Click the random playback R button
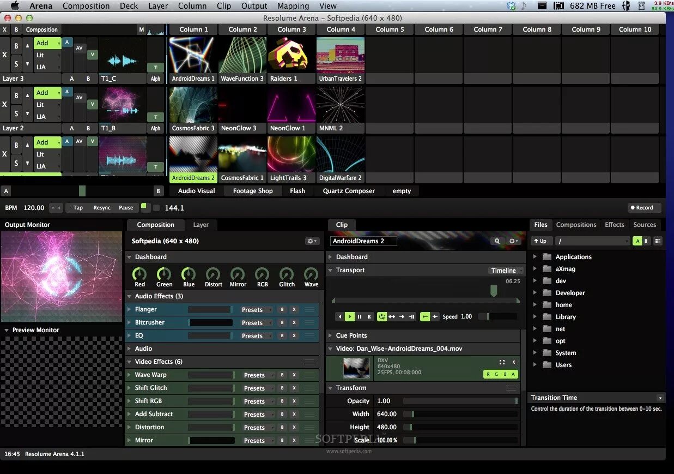Viewport: 674px width, 474px height. pos(369,316)
